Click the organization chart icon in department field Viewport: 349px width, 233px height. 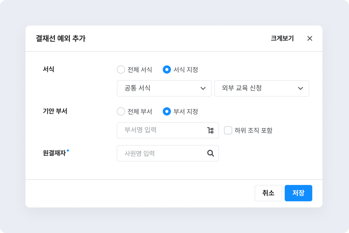click(210, 130)
